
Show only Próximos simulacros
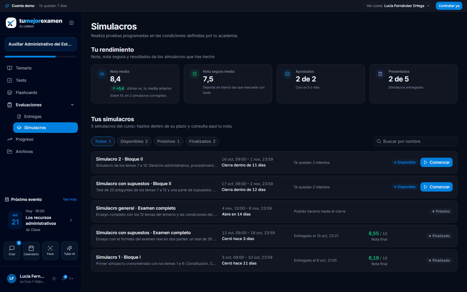click(168, 141)
